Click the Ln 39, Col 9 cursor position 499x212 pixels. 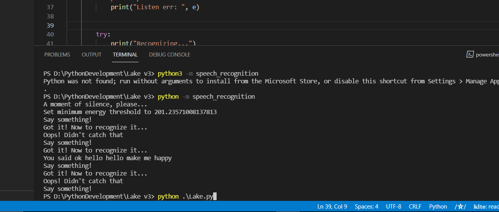pos(332,207)
